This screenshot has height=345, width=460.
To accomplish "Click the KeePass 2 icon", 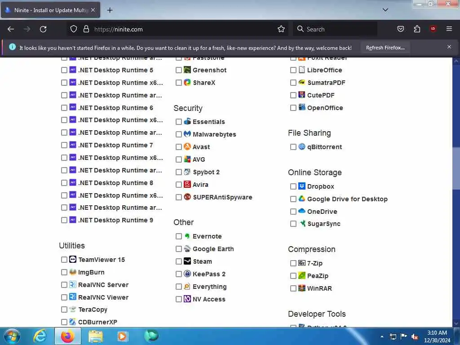I will (x=187, y=274).
